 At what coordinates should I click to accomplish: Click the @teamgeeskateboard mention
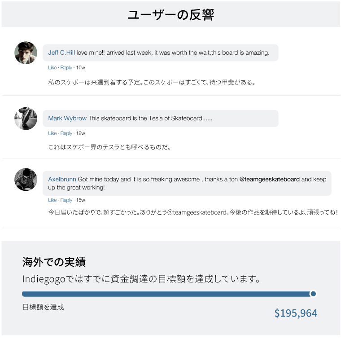pos(269,180)
